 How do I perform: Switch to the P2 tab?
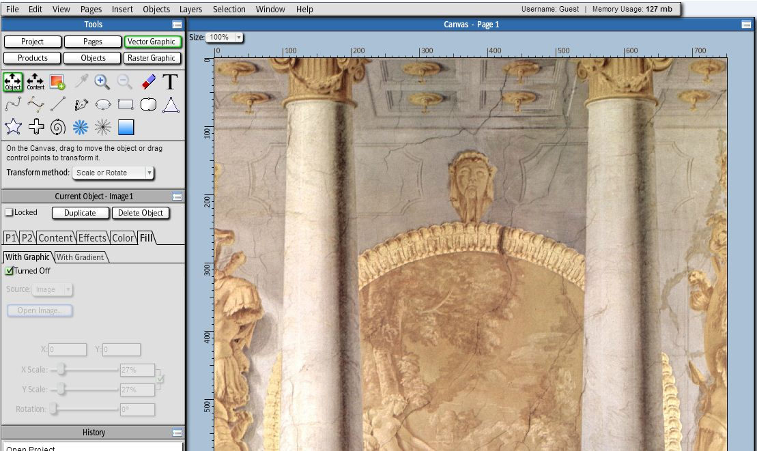(27, 238)
